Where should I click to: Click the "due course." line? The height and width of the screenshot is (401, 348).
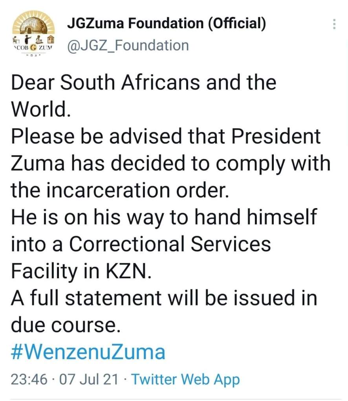coord(65,325)
